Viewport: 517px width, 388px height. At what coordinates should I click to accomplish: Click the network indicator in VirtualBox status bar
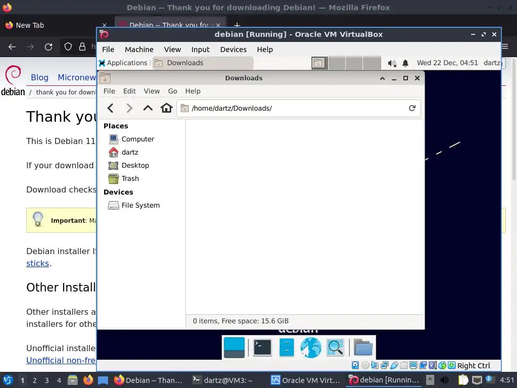pos(384,365)
